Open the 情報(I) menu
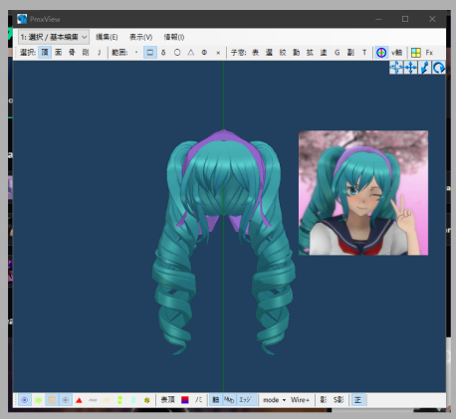 click(x=174, y=37)
